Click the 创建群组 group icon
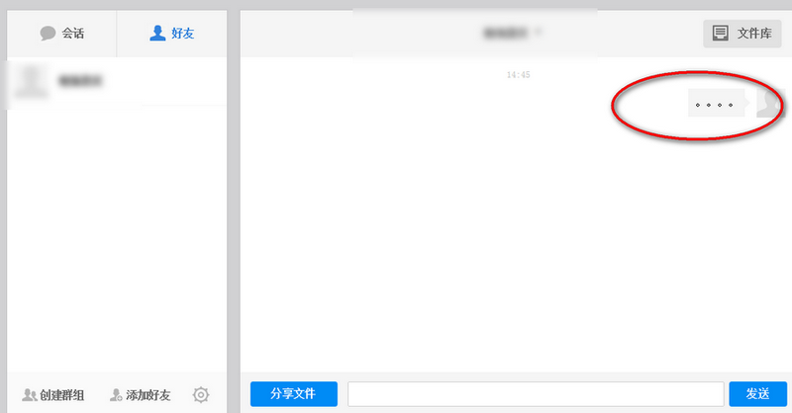 tap(30, 395)
